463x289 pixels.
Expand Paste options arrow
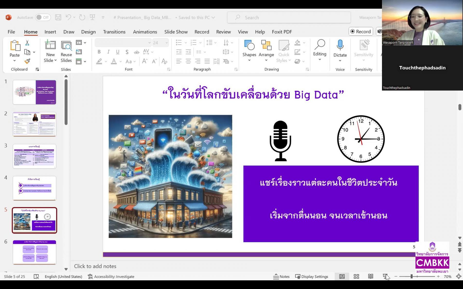coord(14,61)
